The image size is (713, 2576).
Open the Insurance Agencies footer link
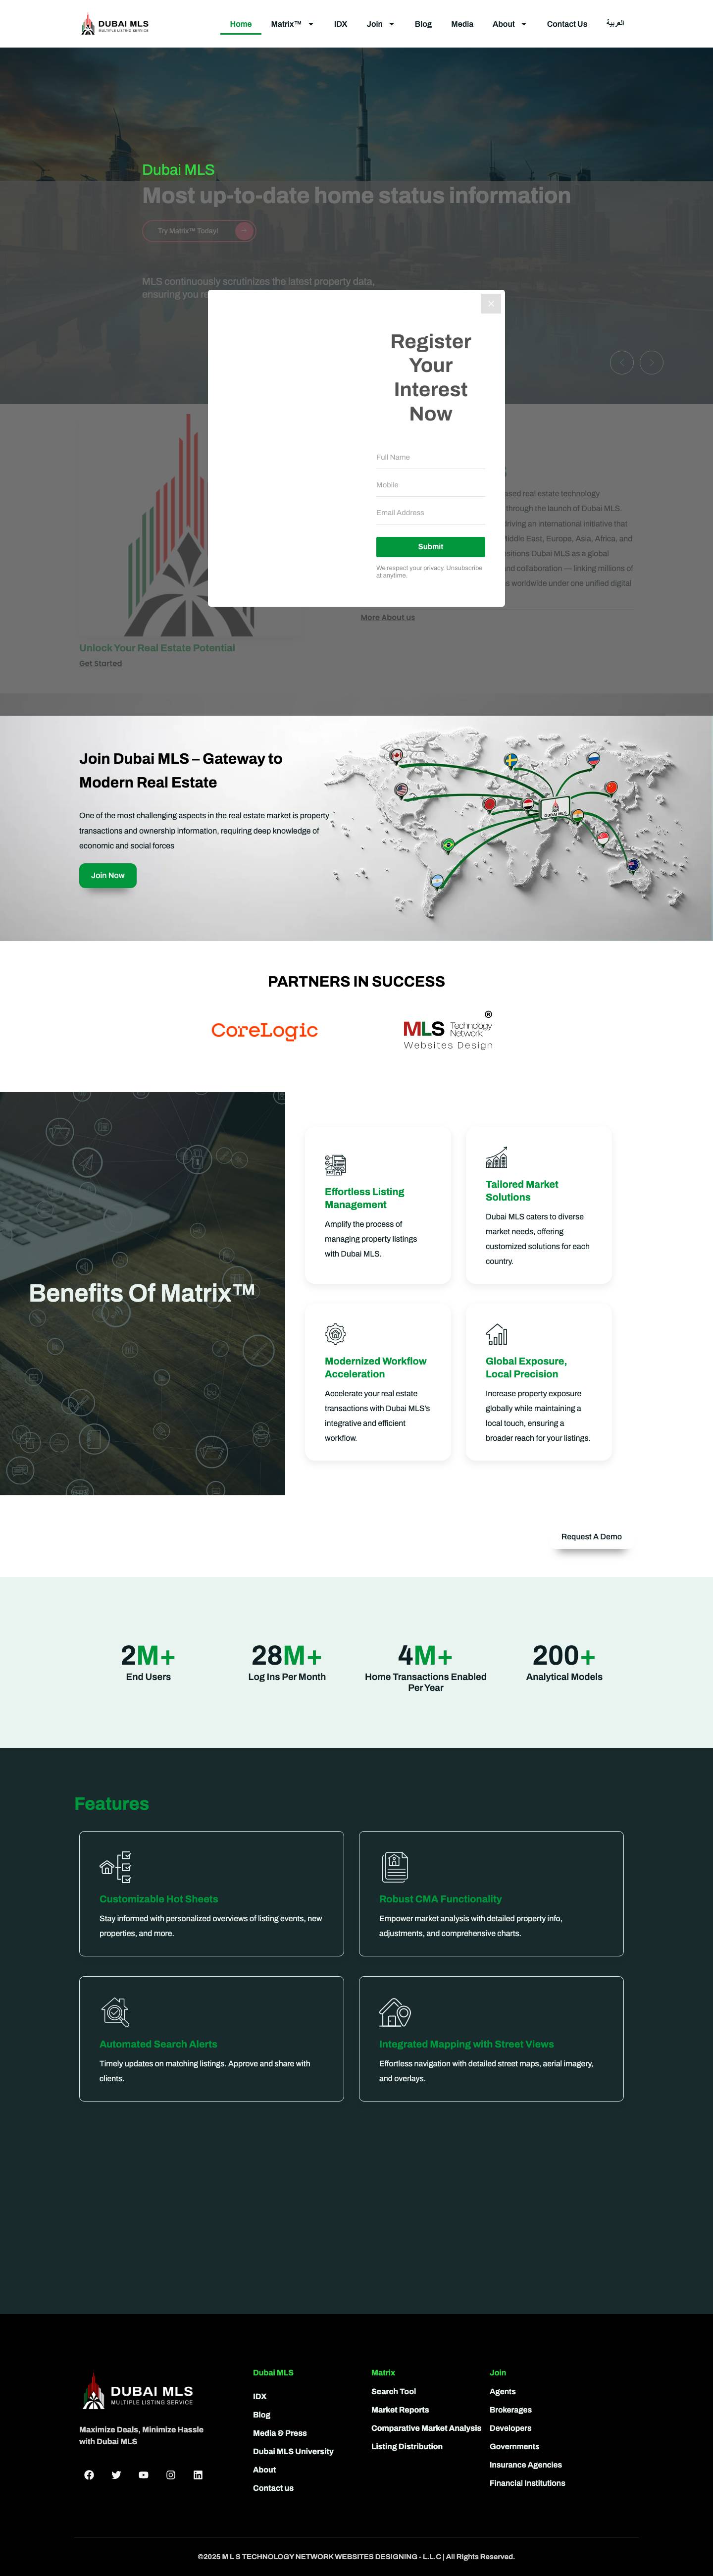(526, 2465)
